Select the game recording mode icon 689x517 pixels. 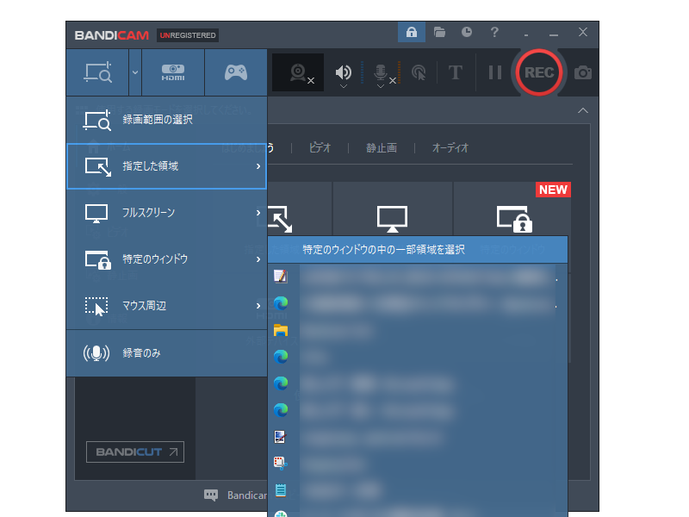[x=235, y=72]
